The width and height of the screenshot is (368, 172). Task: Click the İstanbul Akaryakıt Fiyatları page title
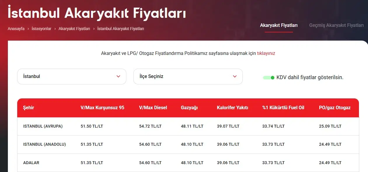click(x=97, y=13)
